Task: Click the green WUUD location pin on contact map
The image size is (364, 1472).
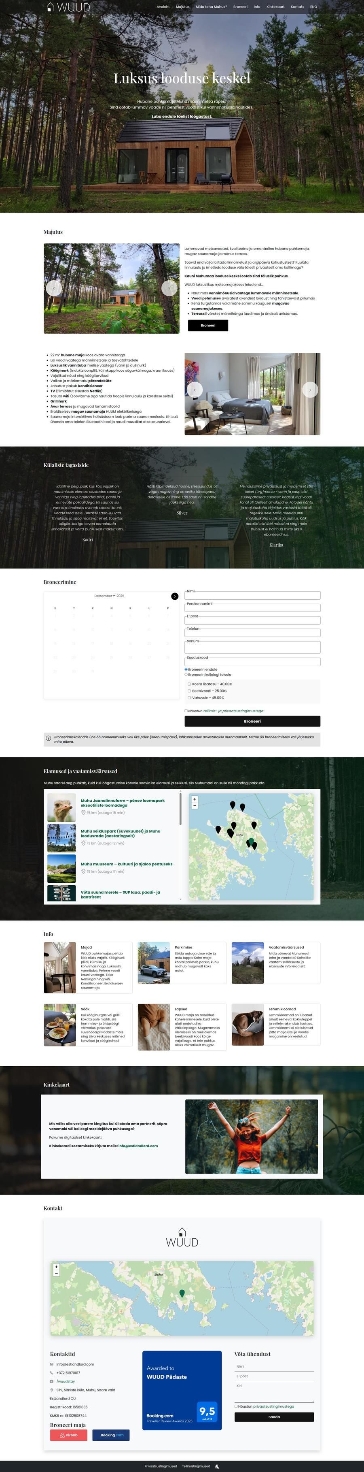Action: (x=182, y=1293)
